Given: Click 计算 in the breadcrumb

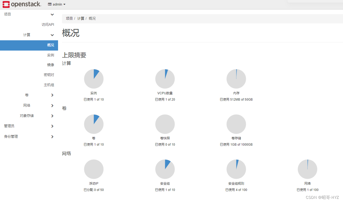Looking at the screenshot, I should [x=81, y=18].
